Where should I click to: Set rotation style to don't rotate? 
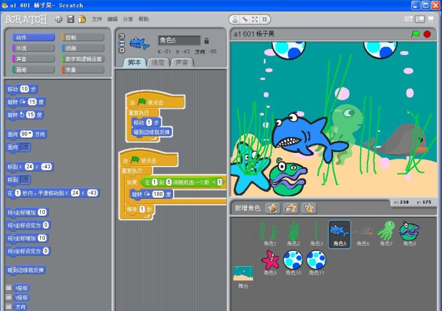click(122, 51)
